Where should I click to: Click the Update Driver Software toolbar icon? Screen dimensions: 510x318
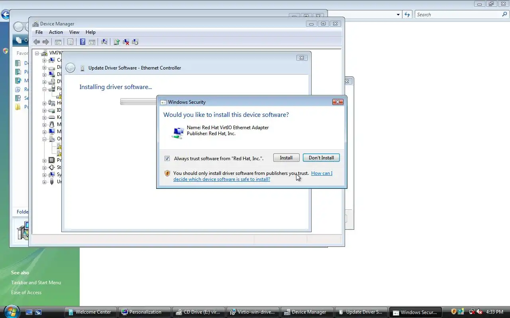[117, 42]
